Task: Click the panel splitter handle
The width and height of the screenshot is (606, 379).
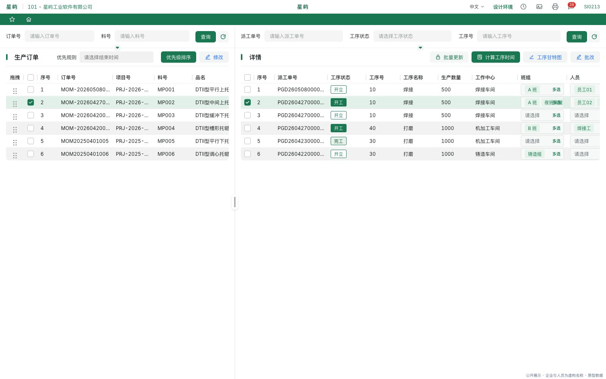Action: tap(235, 202)
